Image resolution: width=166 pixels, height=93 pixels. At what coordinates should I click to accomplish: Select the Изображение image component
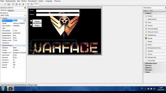(155, 35)
